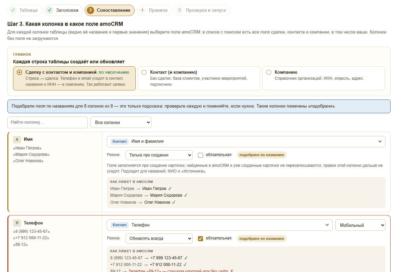Viewport: 398px width, 272px height.
Task: Open the 'Заголовки' step
Action: tap(63, 10)
